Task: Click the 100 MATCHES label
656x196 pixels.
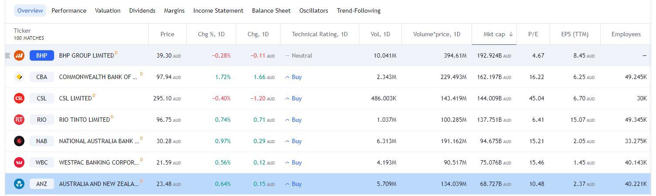Action: (29, 38)
